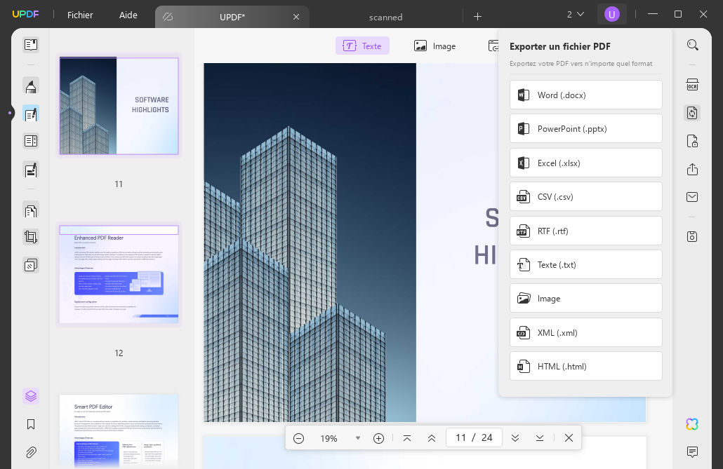
Task: Open the share file icon
Action: tap(692, 169)
